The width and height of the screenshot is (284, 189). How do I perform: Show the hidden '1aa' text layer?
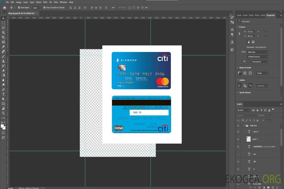(x=238, y=154)
